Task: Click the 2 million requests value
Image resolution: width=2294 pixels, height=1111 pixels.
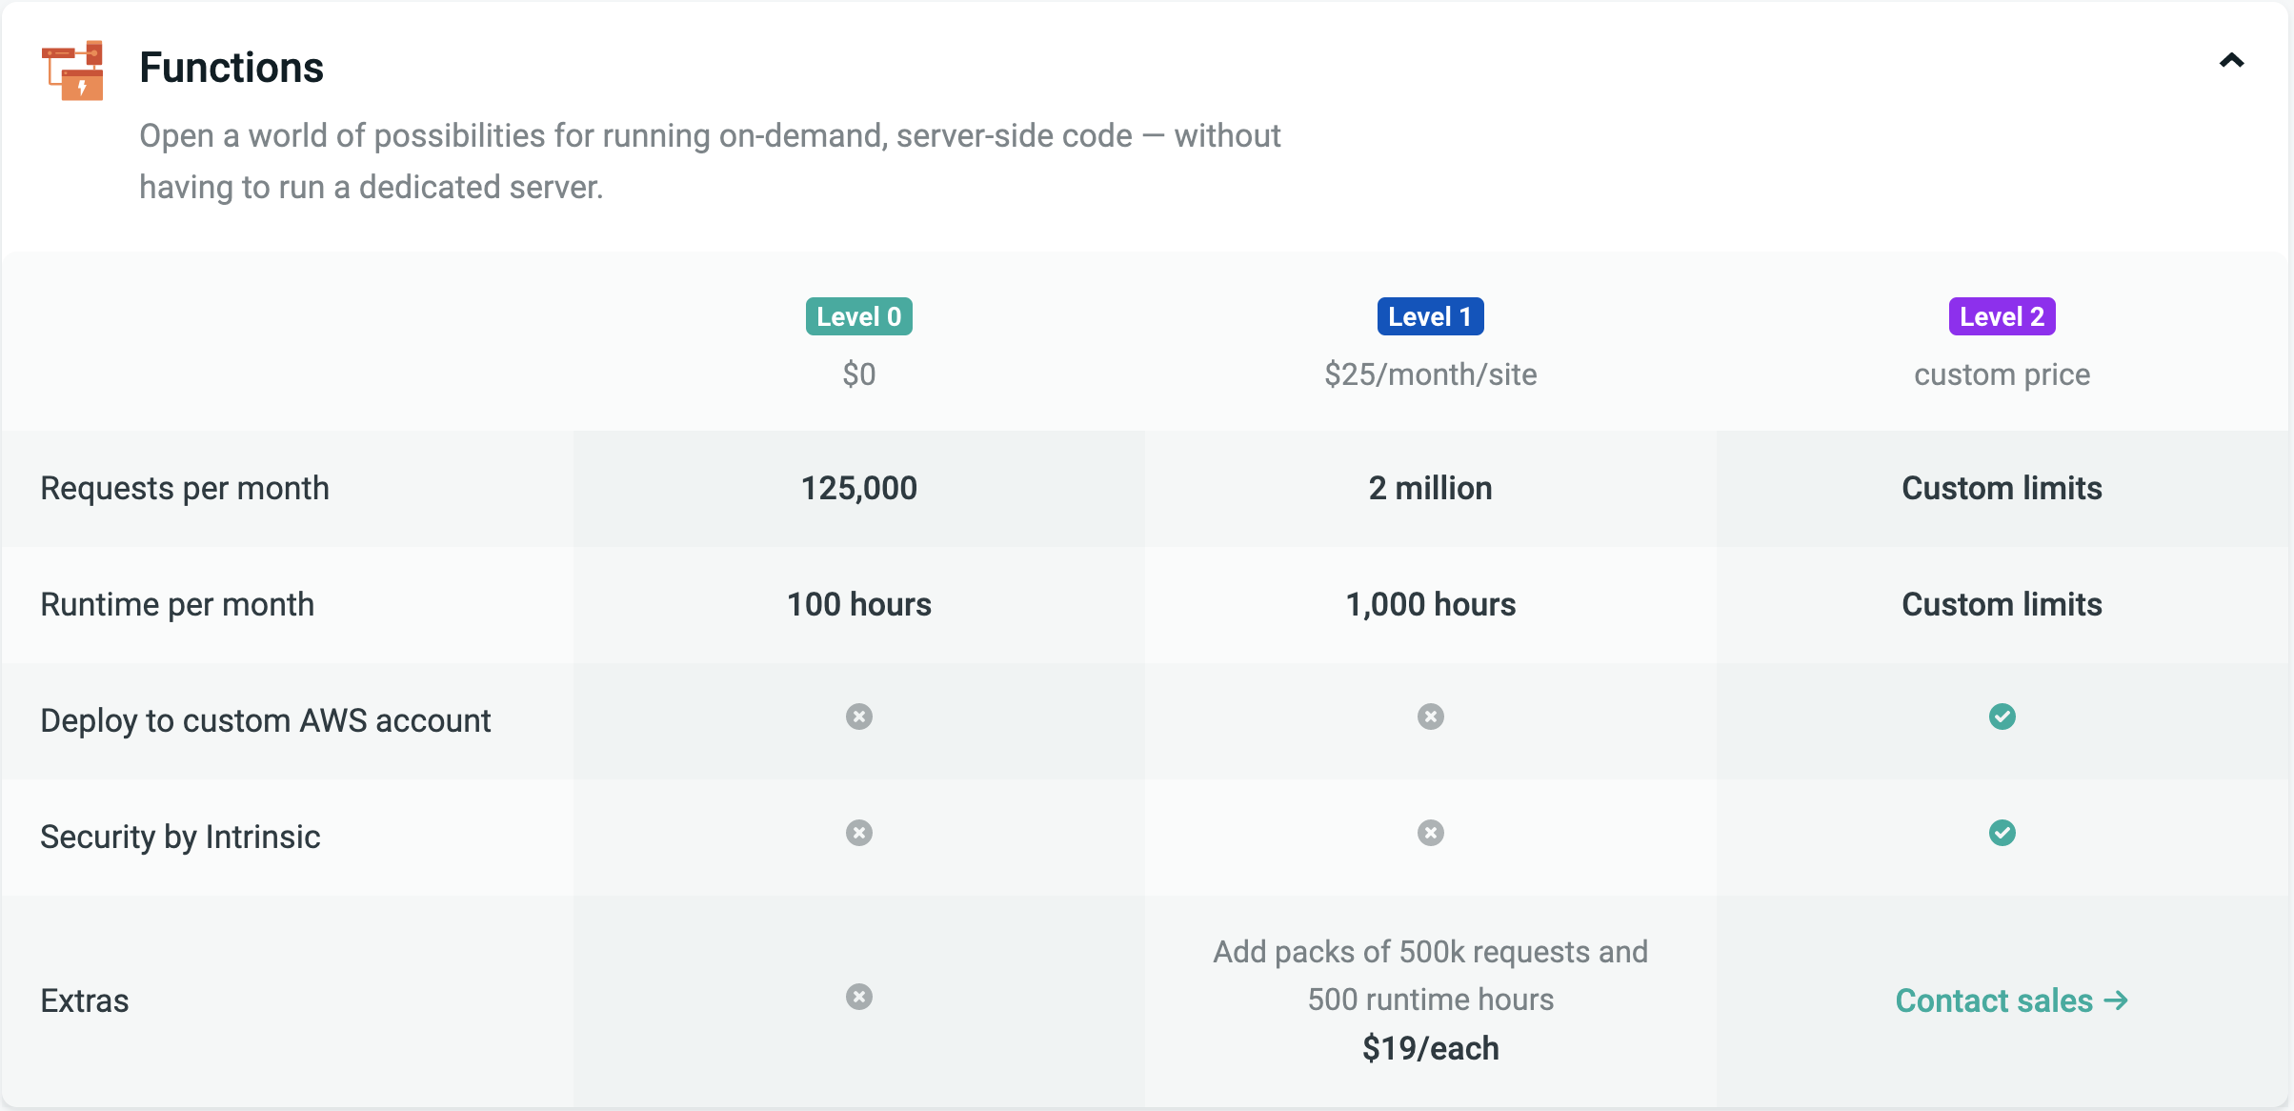Action: pyautogui.click(x=1430, y=488)
